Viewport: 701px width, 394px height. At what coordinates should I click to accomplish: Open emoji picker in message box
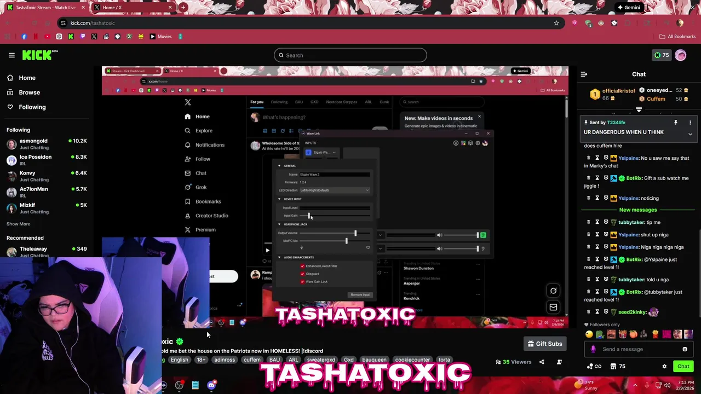[x=685, y=349]
